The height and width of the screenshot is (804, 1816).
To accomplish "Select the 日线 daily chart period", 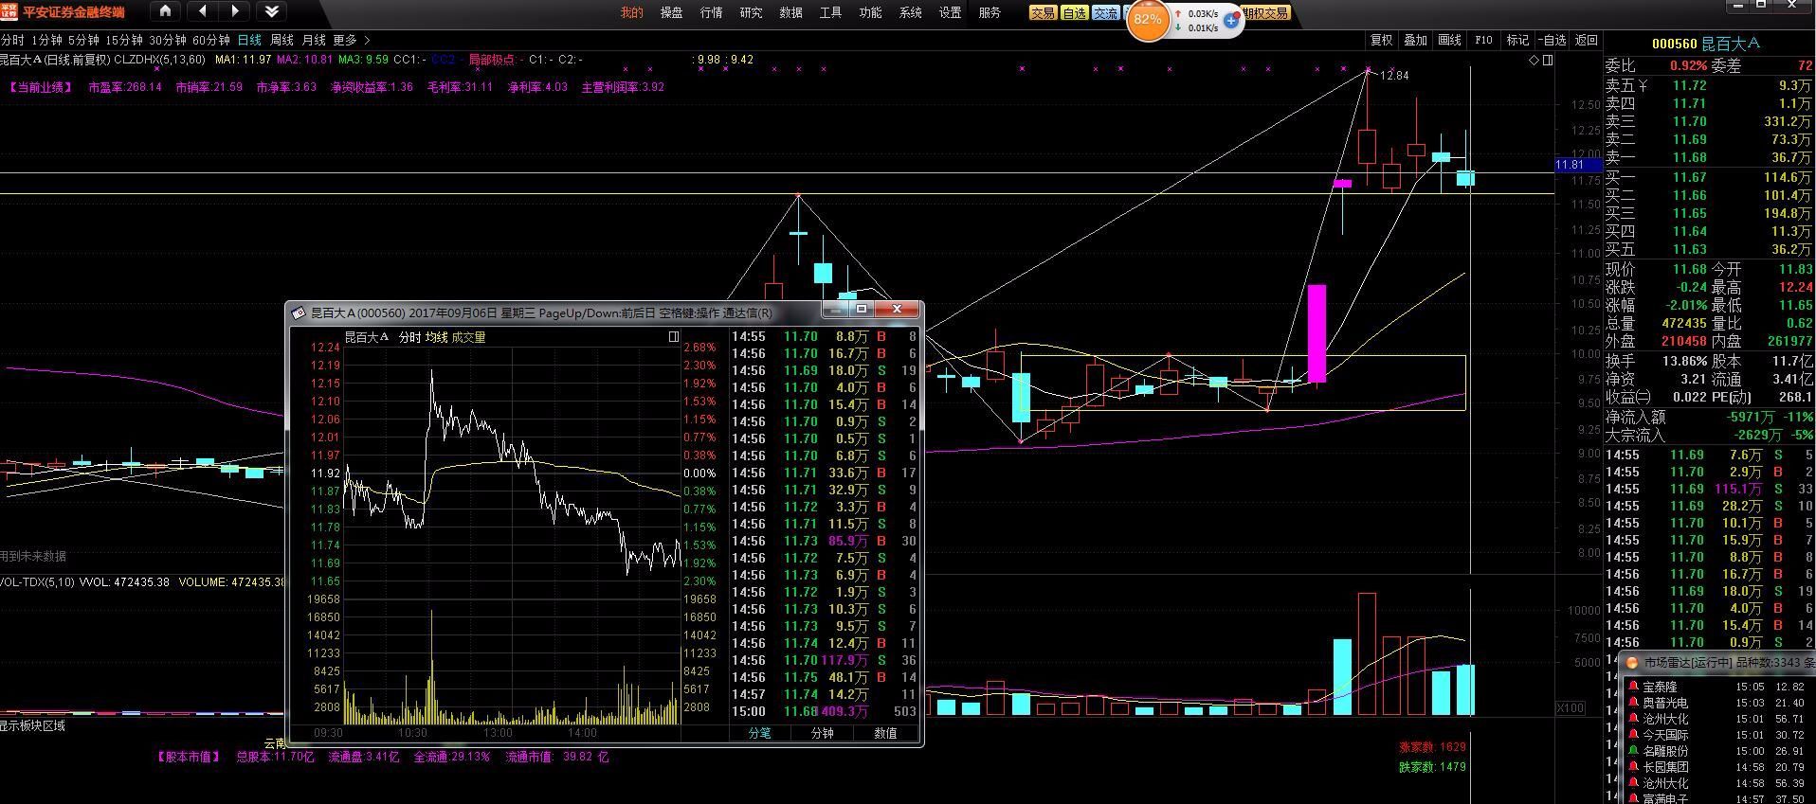I will click(249, 41).
